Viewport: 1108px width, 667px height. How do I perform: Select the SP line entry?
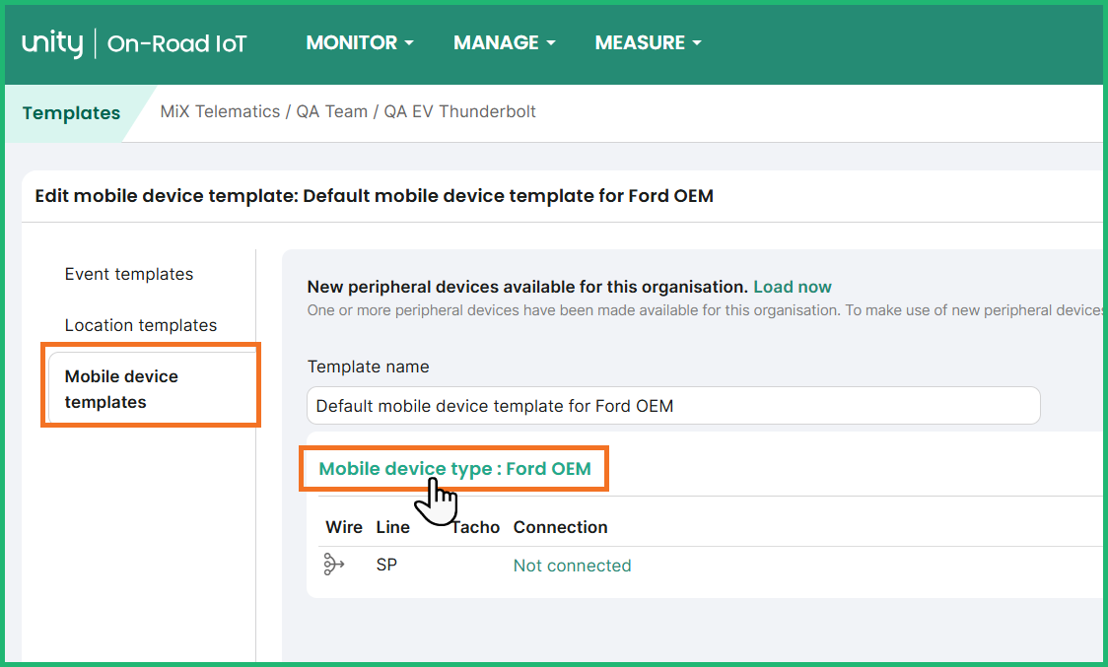coord(386,564)
